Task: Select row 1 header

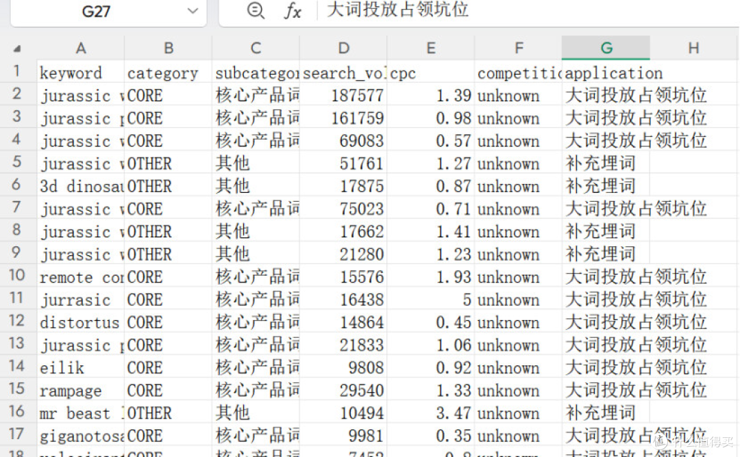Action: (17, 71)
